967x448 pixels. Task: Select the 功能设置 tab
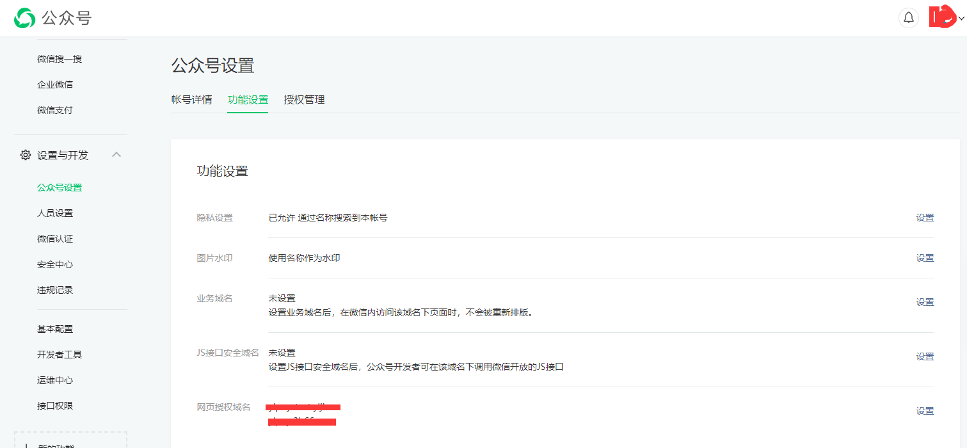tap(248, 100)
